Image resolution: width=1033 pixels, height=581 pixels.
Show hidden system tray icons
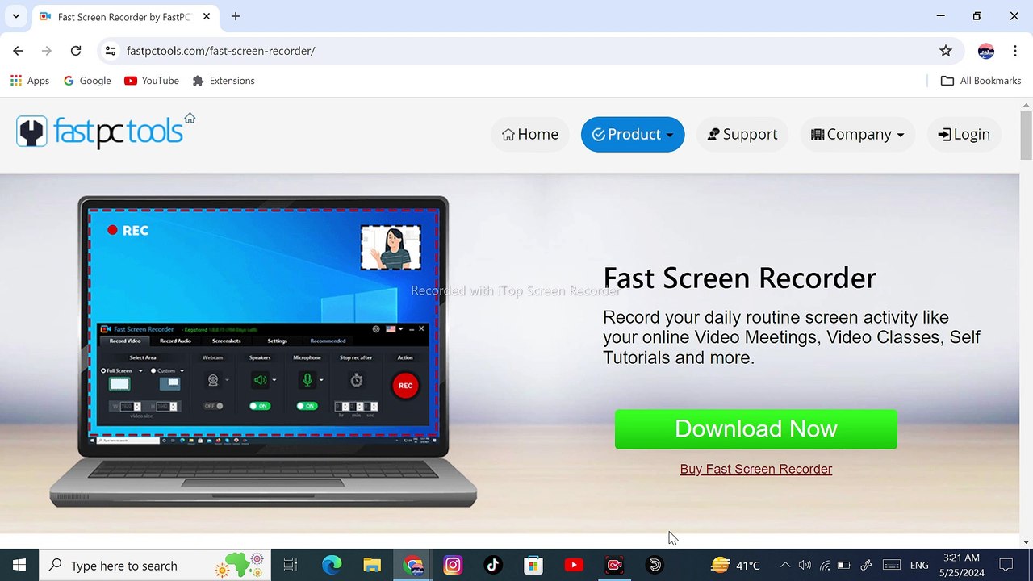784,565
